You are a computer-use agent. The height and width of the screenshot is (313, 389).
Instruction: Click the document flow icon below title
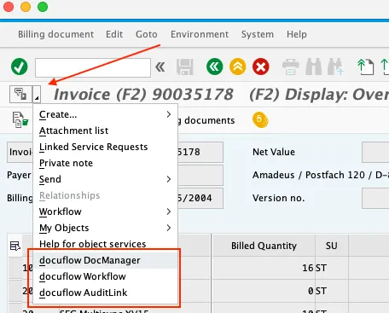click(20, 119)
